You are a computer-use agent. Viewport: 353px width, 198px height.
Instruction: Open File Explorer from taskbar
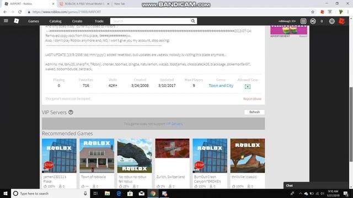click(x=108, y=193)
